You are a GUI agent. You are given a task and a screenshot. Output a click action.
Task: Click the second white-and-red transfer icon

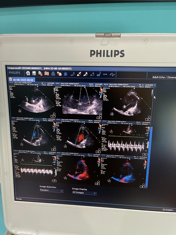click(86, 74)
